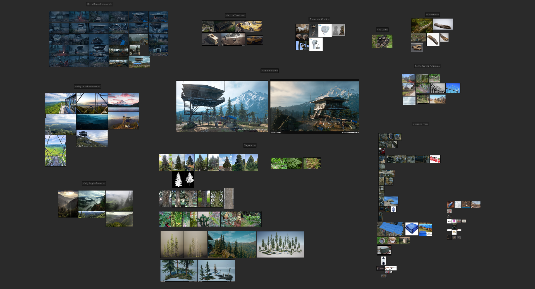
Task: Select the "Main Reference" label
Action: click(269, 71)
